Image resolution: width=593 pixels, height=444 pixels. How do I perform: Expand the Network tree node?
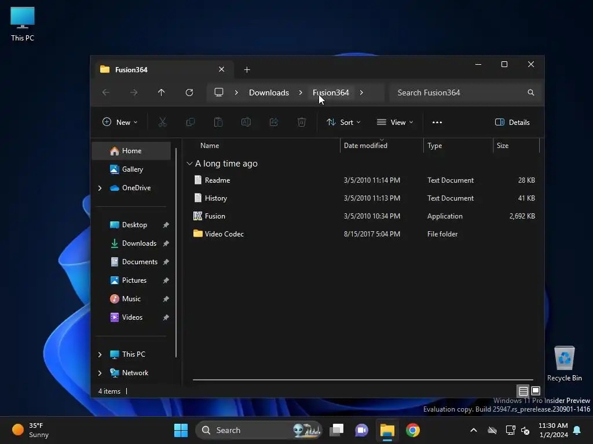pyautogui.click(x=100, y=373)
